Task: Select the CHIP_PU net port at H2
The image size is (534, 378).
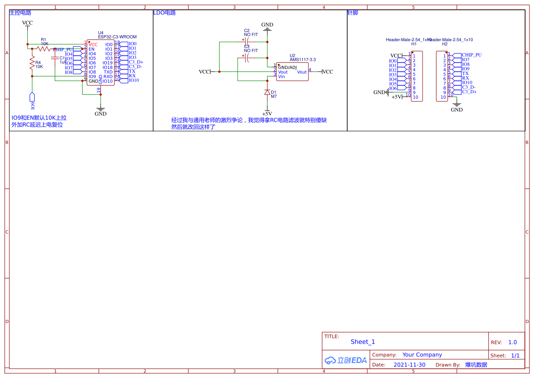Action: (x=467, y=55)
